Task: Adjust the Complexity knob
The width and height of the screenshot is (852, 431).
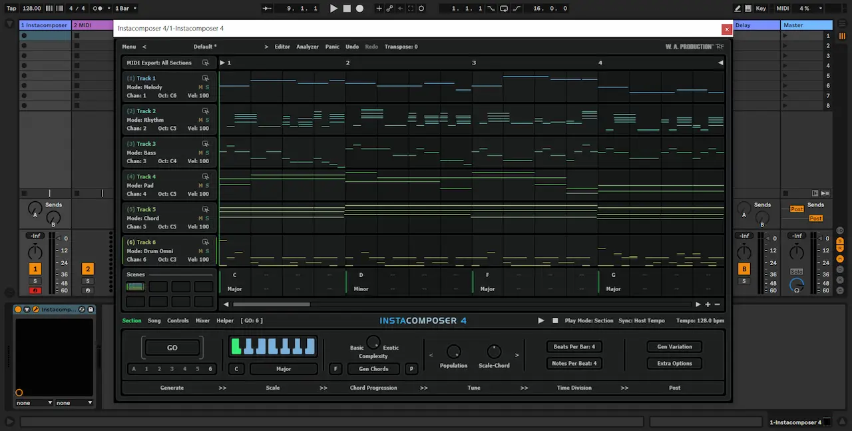Action: (373, 343)
